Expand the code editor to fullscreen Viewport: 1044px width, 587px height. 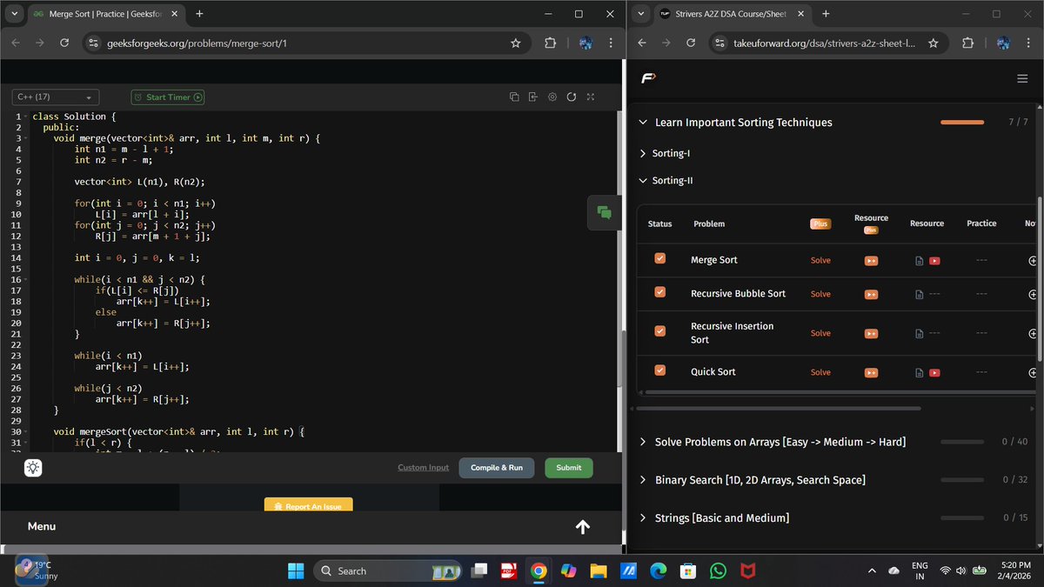(591, 97)
